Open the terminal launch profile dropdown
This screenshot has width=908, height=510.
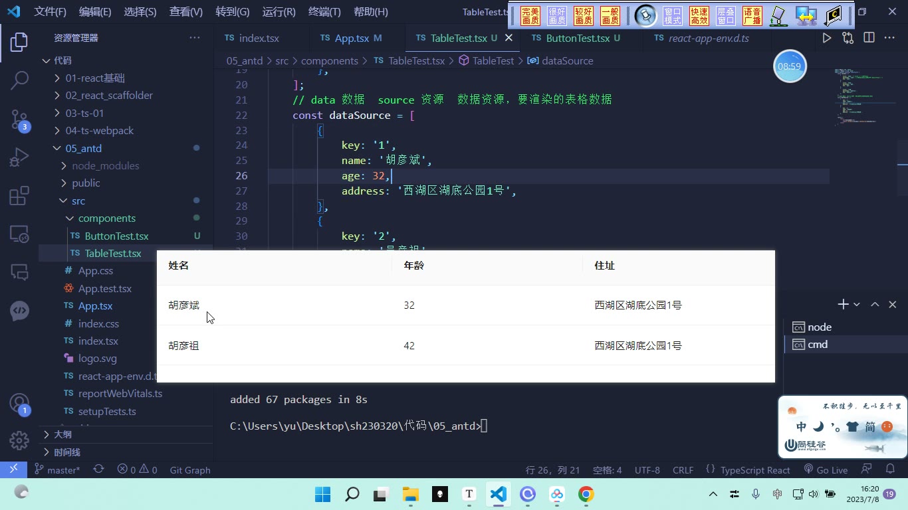click(857, 304)
